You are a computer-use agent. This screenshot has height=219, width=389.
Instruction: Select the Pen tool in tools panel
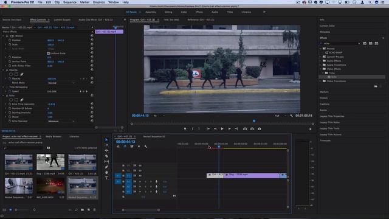(x=106, y=167)
